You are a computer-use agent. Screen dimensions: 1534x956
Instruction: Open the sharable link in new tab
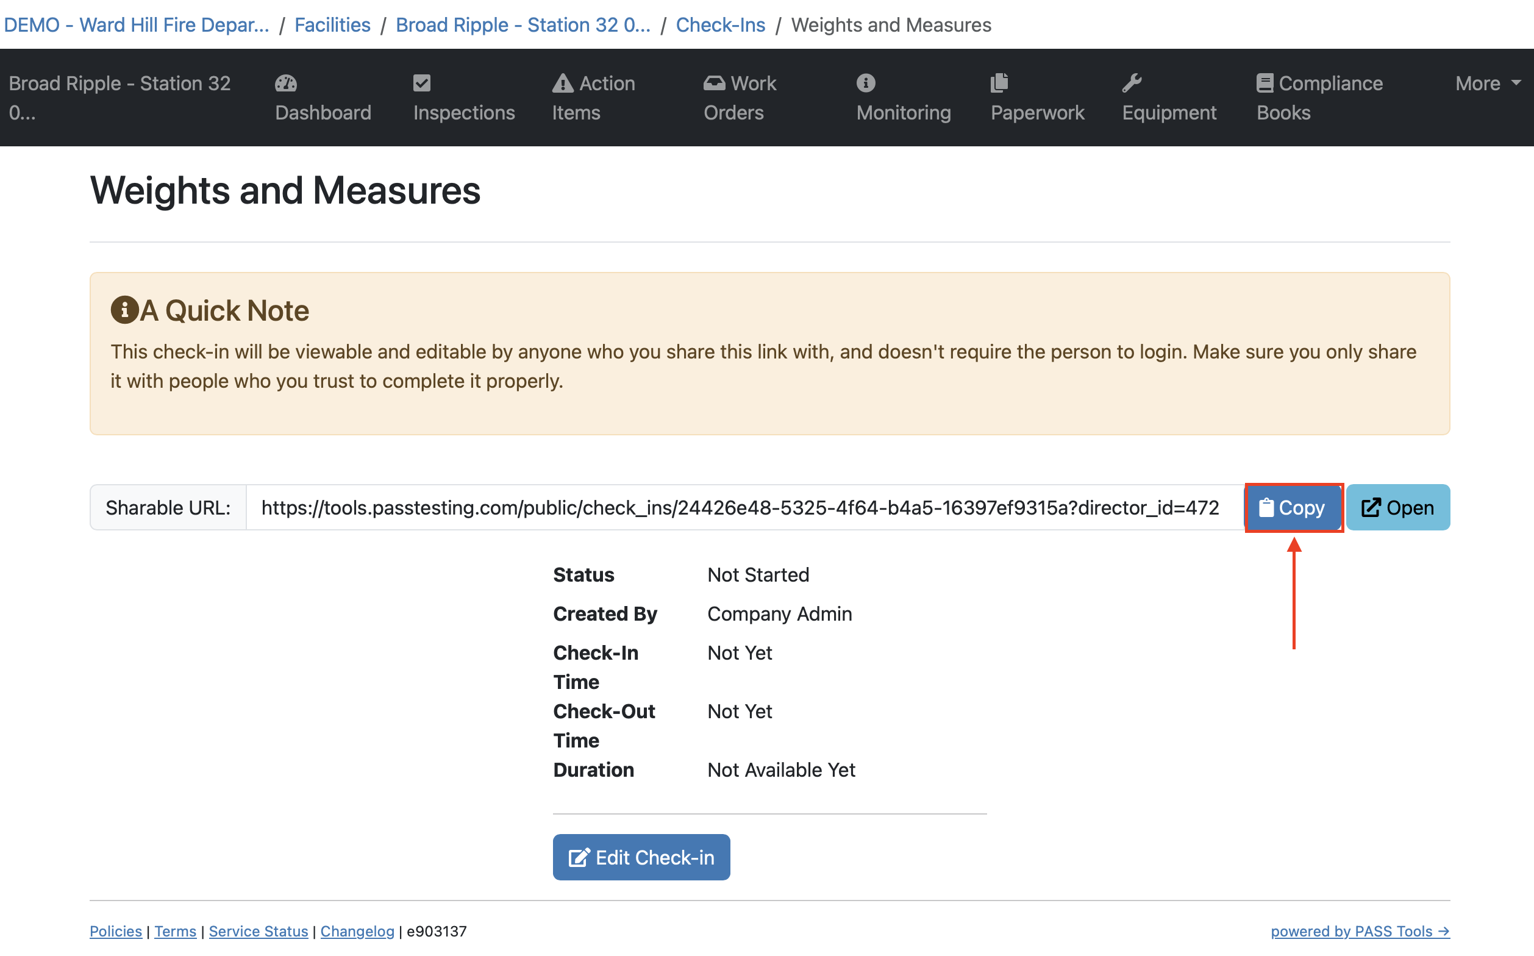click(1397, 508)
